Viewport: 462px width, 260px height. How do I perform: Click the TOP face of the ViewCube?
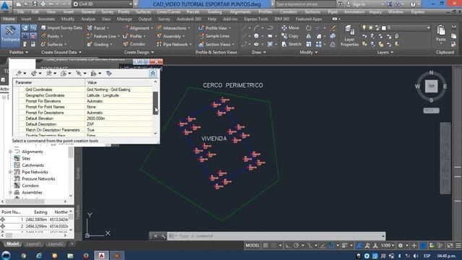click(x=432, y=87)
